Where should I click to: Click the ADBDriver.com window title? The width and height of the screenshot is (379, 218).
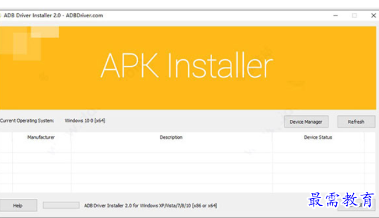[53, 16]
